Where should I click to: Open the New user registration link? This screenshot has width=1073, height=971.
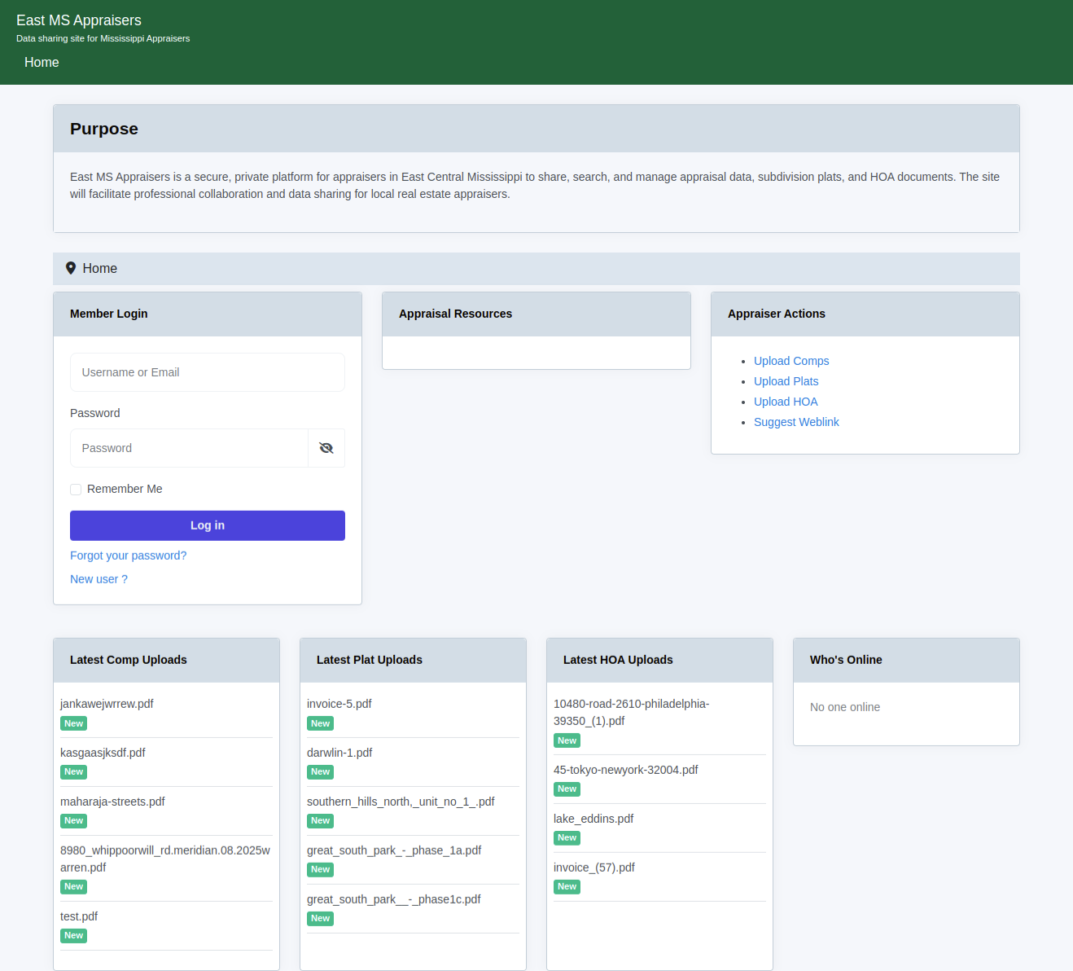[x=99, y=579]
